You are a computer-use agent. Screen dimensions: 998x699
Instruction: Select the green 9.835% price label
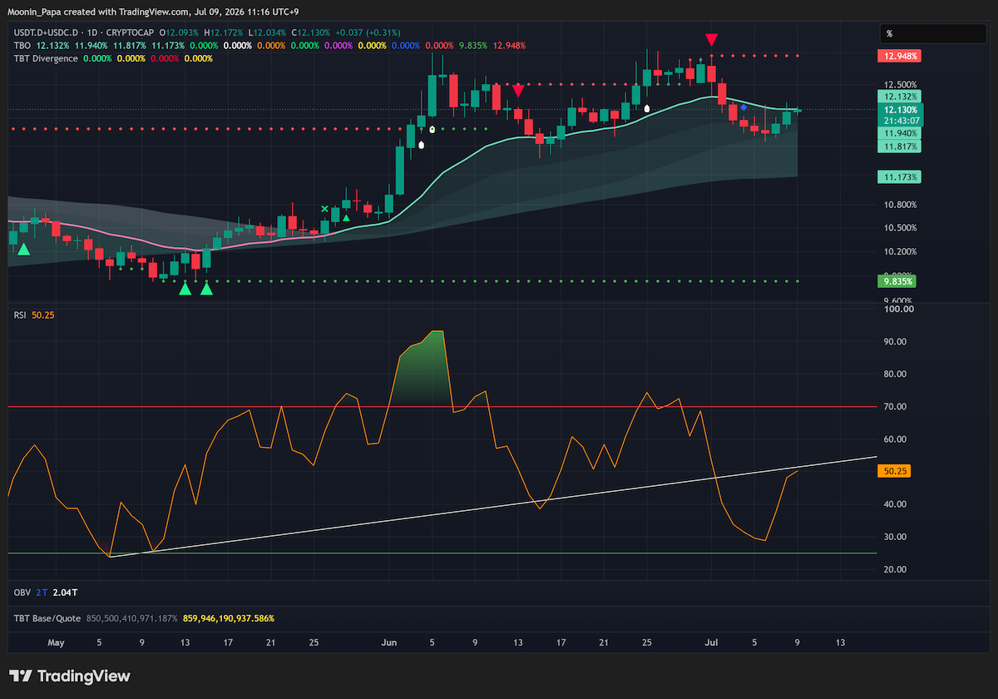coord(898,281)
